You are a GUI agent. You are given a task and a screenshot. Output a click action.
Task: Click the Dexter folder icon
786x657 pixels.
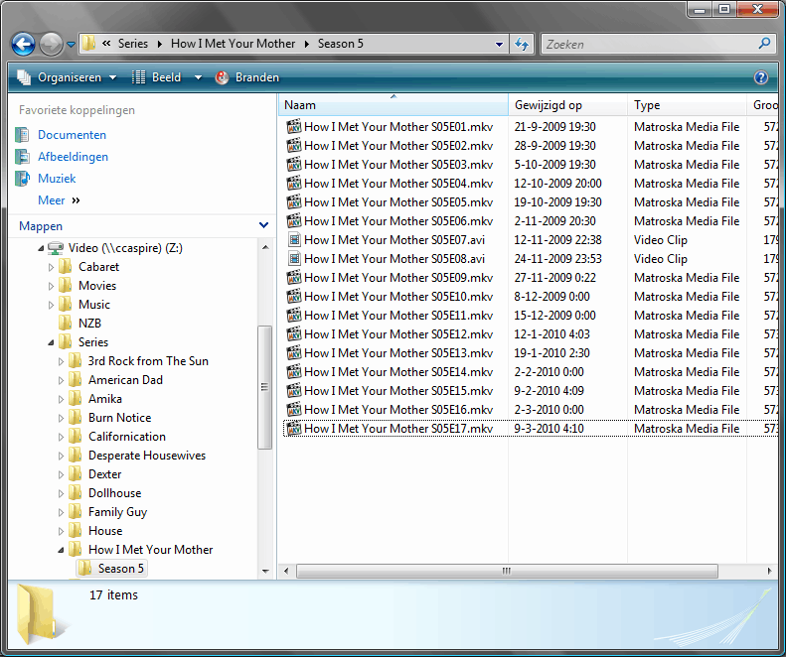[x=76, y=473]
